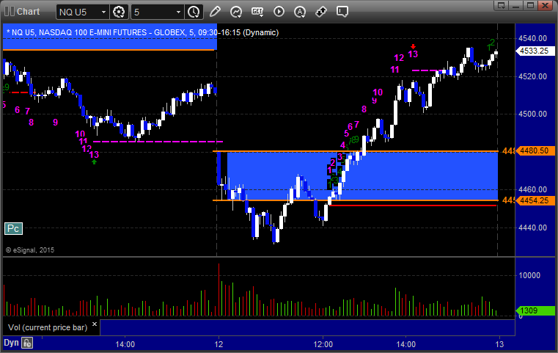
Task: Open the chart annotation comment icon
Action: (x=342, y=12)
